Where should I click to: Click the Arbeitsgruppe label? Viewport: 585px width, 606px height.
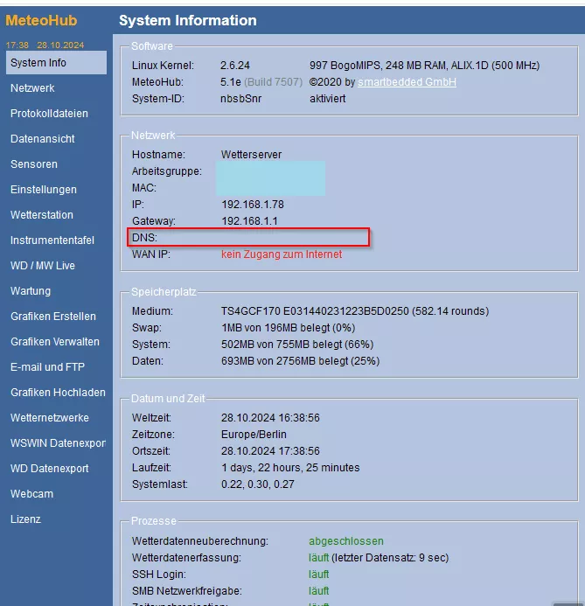coord(167,171)
